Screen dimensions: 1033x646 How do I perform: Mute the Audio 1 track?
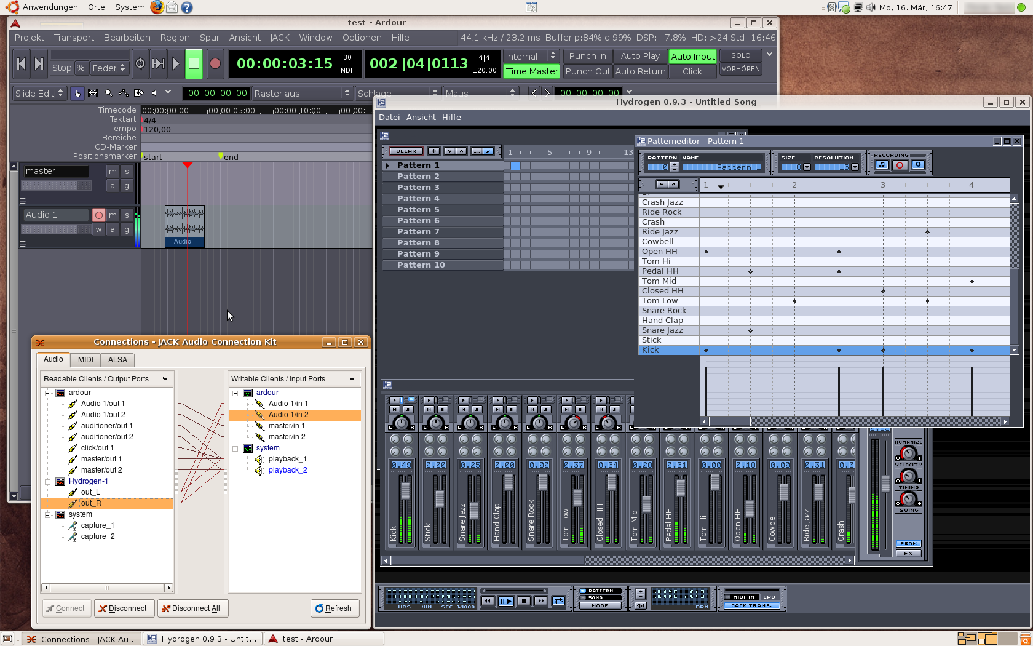click(113, 215)
